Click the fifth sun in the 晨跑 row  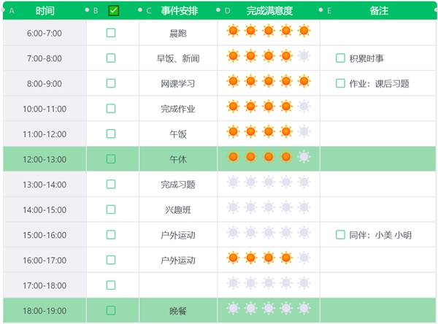pos(304,31)
